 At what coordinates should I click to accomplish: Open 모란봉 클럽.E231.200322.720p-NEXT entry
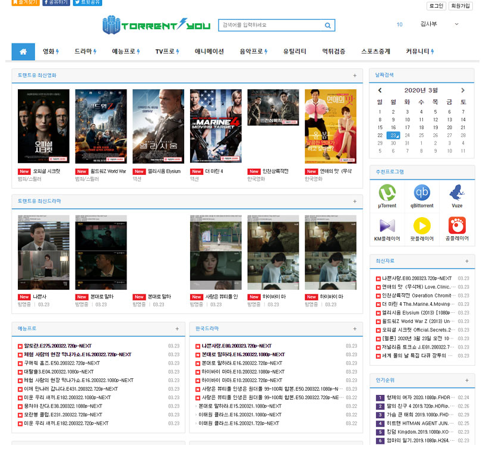[63, 415]
